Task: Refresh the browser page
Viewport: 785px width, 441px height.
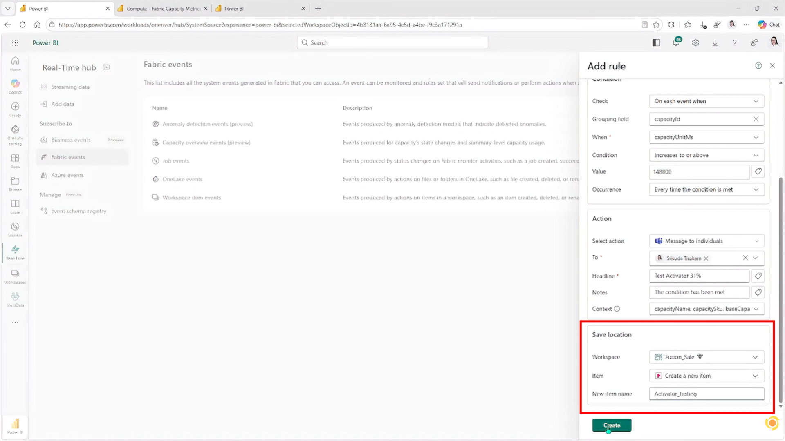Action: pyautogui.click(x=22, y=24)
